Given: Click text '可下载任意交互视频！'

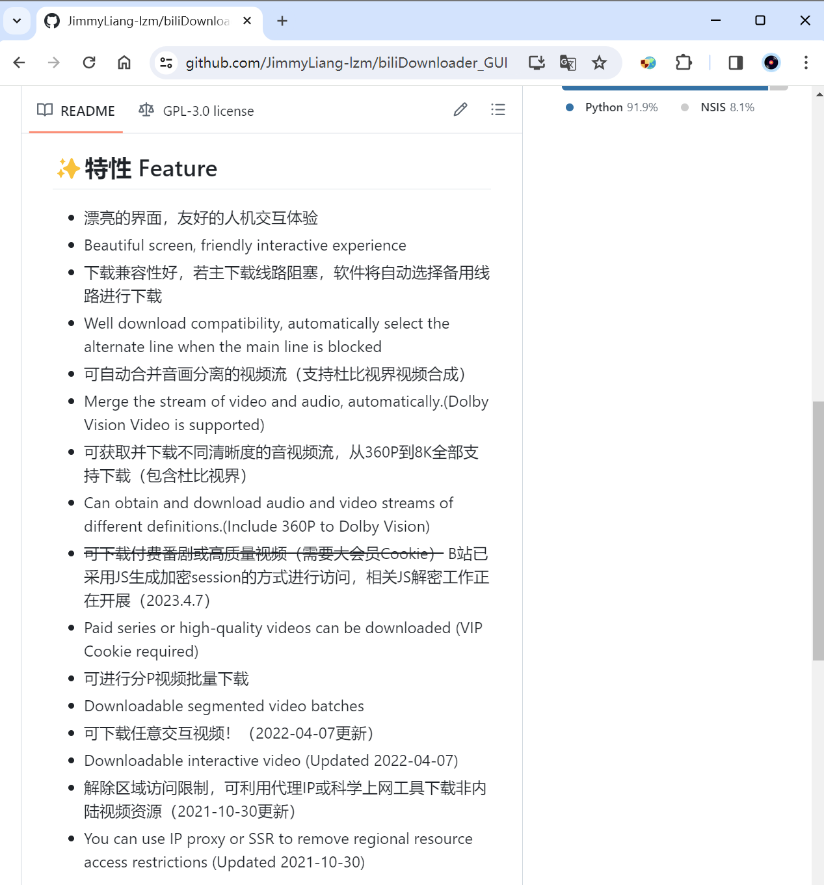Looking at the screenshot, I should pos(158,733).
